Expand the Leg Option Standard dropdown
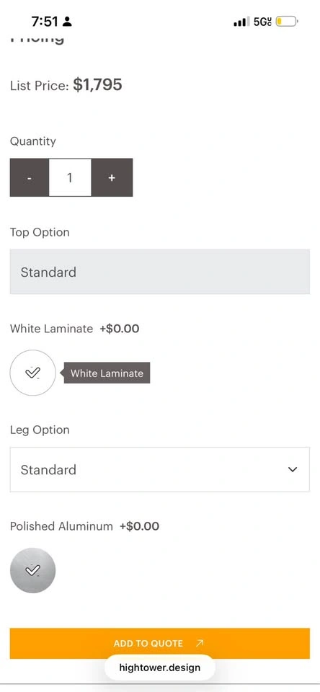This screenshot has height=692, width=320. (160, 469)
